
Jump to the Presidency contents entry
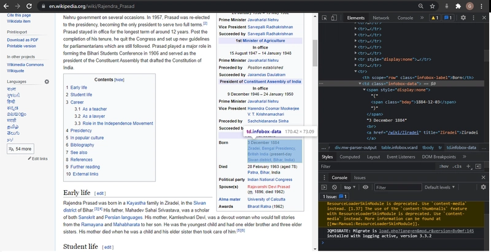81,131
